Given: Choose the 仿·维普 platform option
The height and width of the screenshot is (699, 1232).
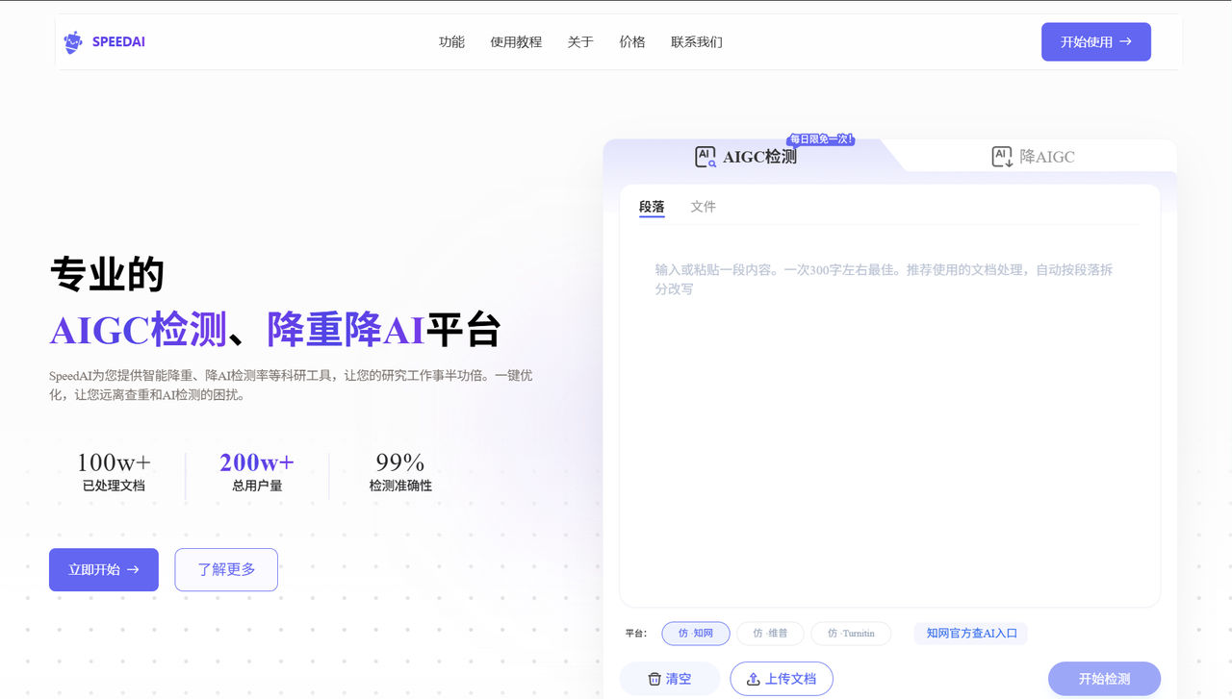Looking at the screenshot, I should [x=770, y=634].
